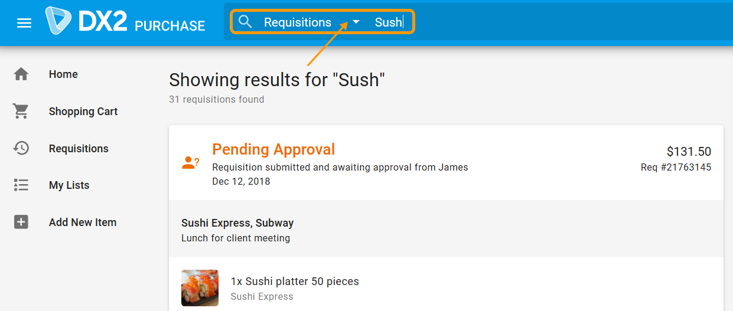Image resolution: width=733 pixels, height=311 pixels.
Task: Click the Shopping Cart icon in sidebar
Action: [21, 112]
